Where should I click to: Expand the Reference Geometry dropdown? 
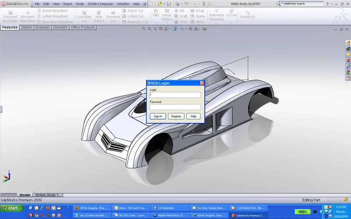click(216, 23)
